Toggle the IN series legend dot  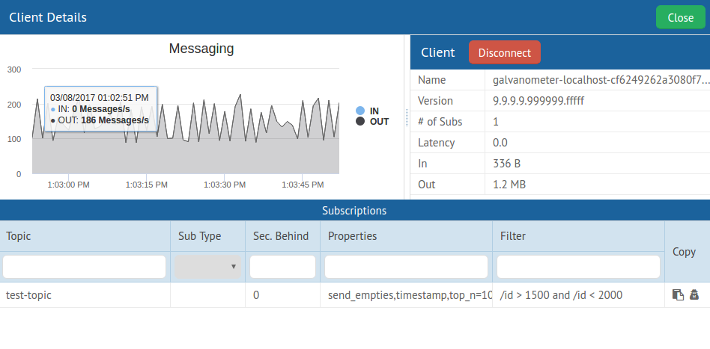pos(360,111)
